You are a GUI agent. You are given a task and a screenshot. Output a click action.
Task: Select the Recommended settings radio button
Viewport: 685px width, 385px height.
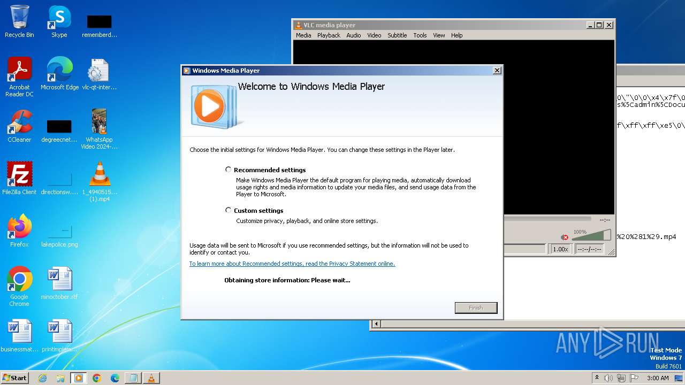[x=229, y=170]
